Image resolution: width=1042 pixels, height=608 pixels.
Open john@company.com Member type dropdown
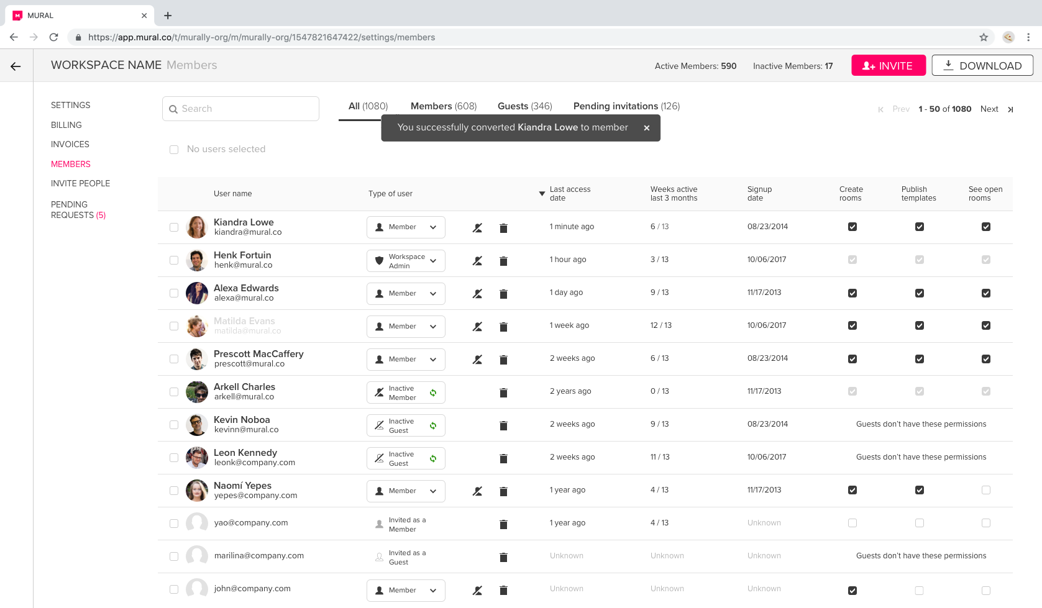point(406,591)
